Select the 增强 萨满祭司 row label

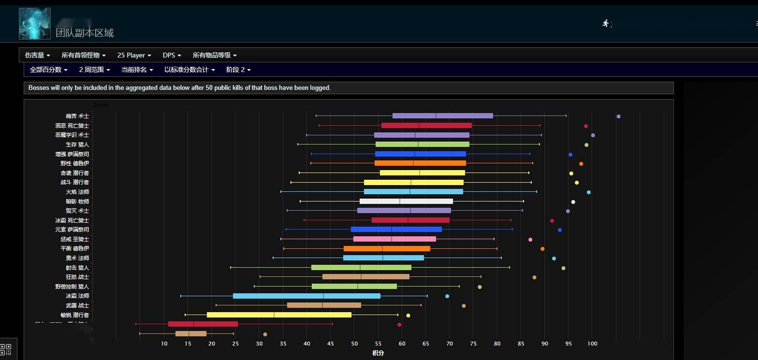tap(72, 154)
